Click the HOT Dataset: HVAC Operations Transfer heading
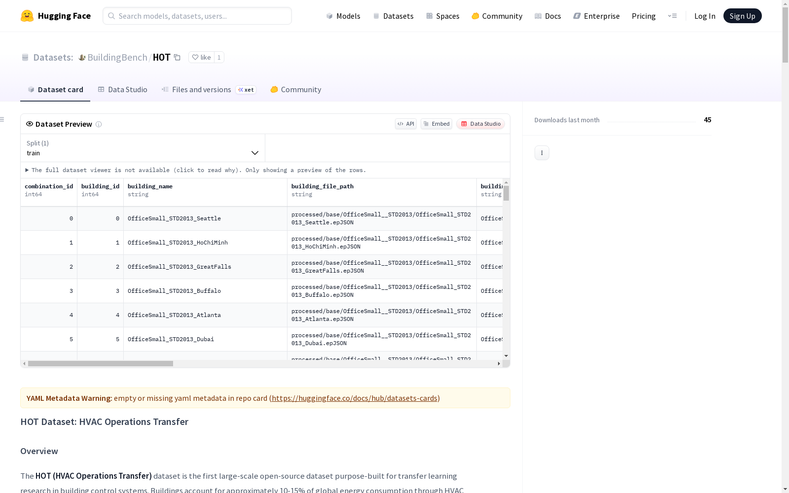Screen dimensions: 789x493 (104, 422)
